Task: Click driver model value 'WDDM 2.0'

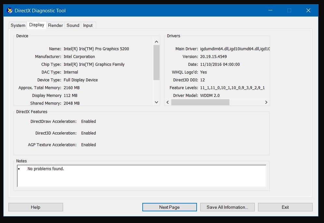Action: point(210,96)
